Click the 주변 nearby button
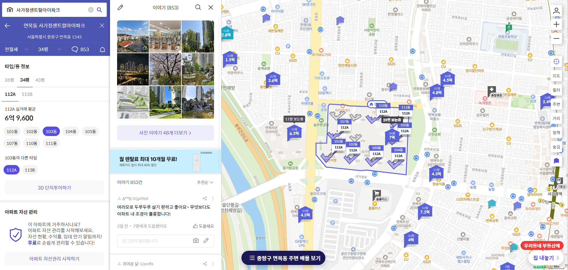Screen dimensions: 568x270 (556, 104)
